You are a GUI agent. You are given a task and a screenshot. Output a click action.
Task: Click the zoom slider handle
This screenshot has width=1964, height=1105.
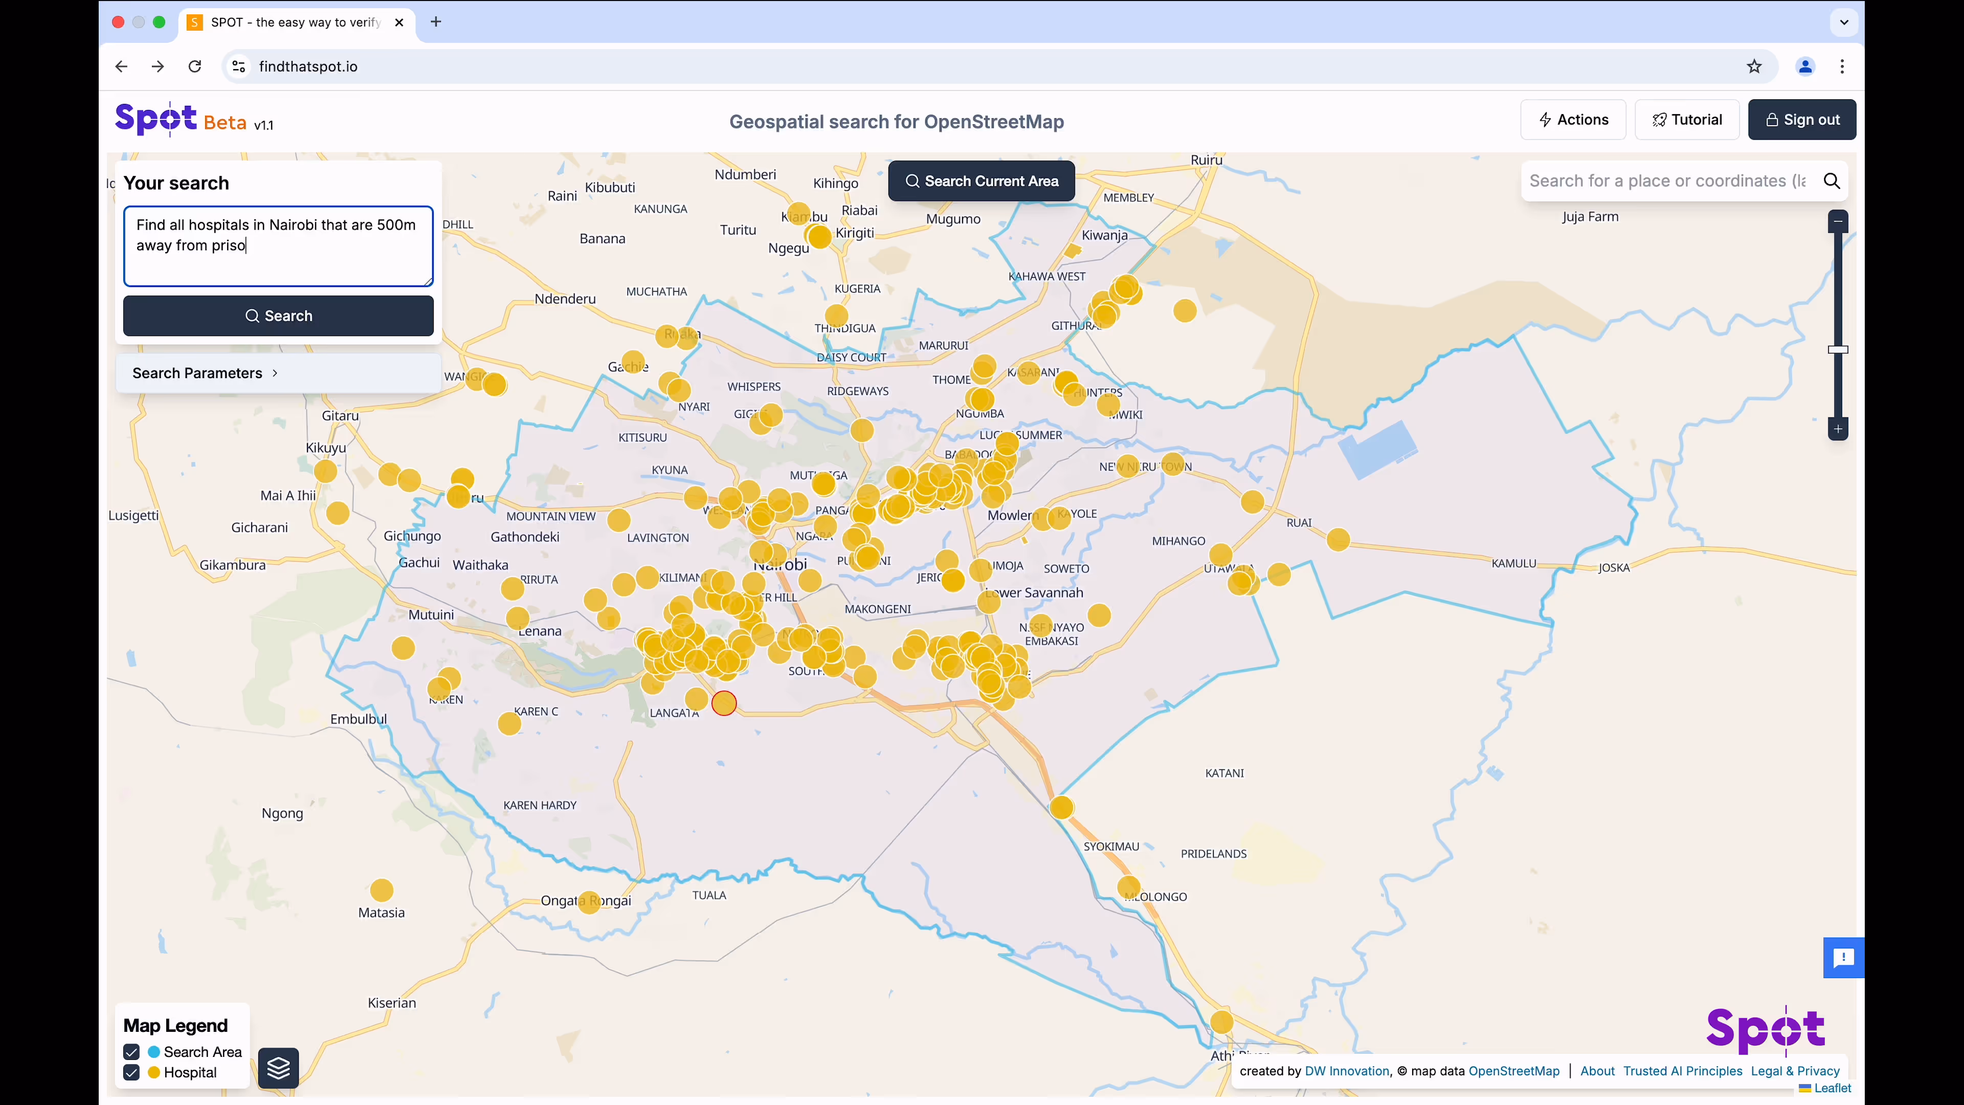click(x=1838, y=349)
